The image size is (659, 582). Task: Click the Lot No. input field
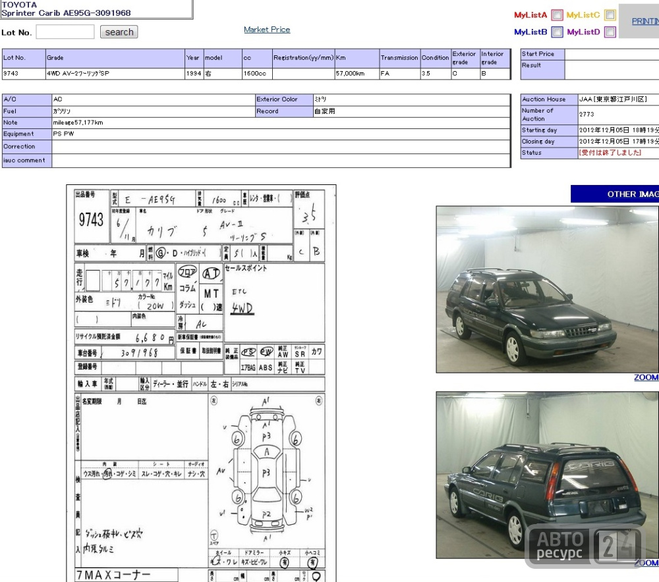(65, 32)
